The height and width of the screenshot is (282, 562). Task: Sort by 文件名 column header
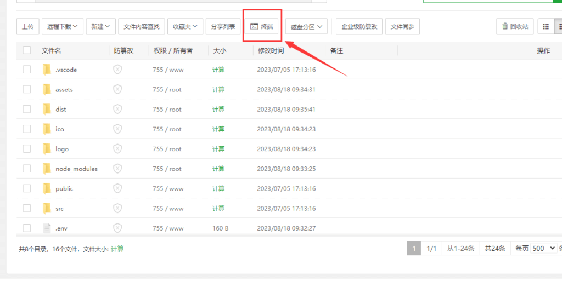(x=51, y=50)
